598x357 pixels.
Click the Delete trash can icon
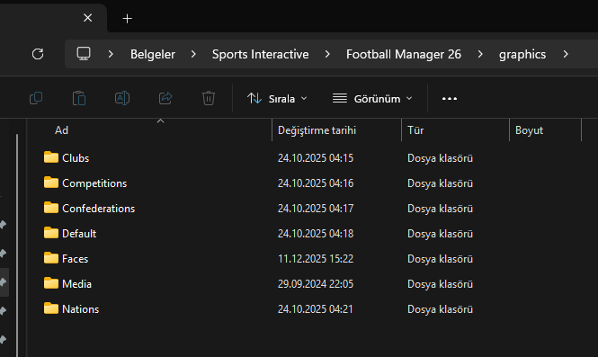(x=209, y=98)
